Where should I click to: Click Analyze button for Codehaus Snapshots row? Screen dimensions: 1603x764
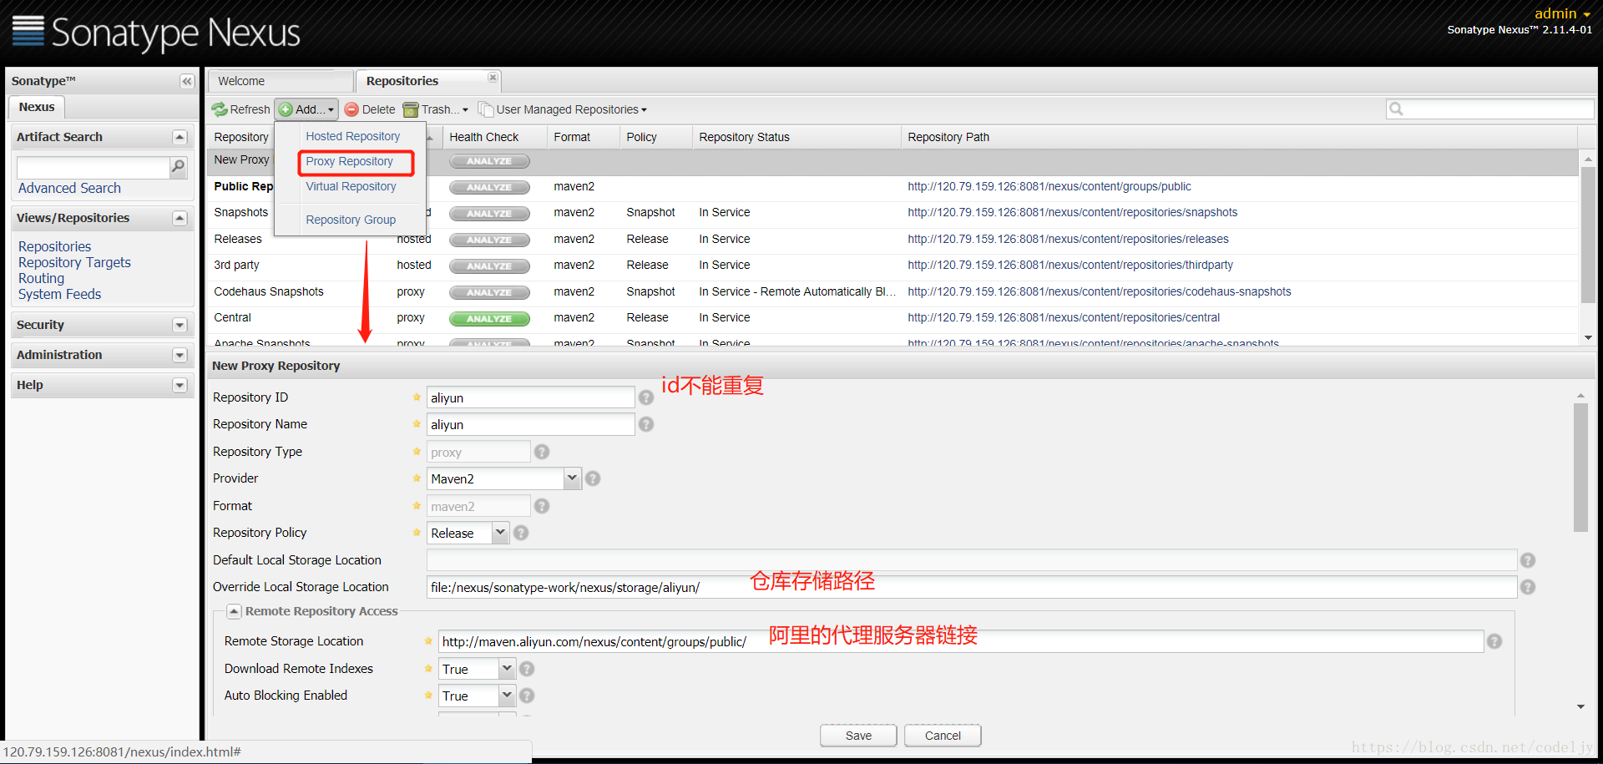tap(489, 292)
